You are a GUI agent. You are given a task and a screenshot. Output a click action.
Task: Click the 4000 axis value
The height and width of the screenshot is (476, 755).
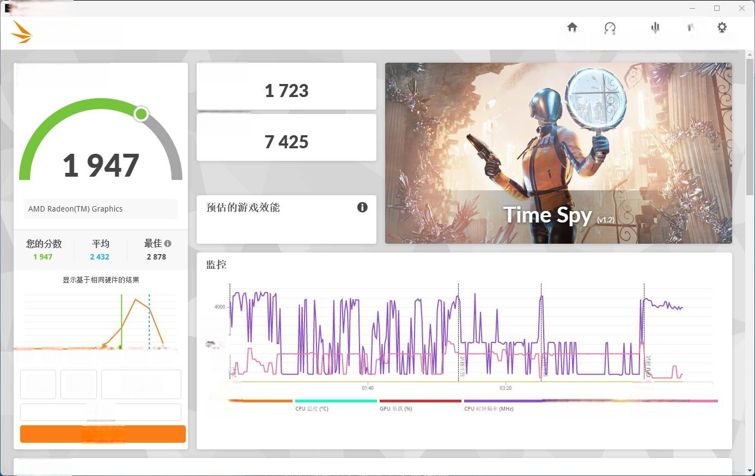[x=220, y=307]
